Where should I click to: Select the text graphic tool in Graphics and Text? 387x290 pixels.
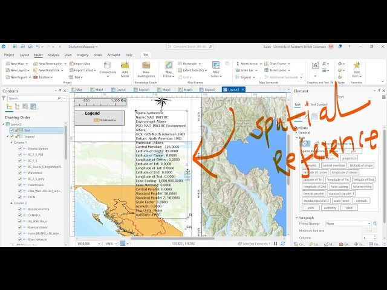(315, 65)
